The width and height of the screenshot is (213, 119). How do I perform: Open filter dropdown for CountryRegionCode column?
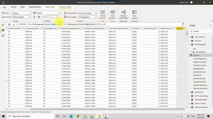[x=59, y=28]
